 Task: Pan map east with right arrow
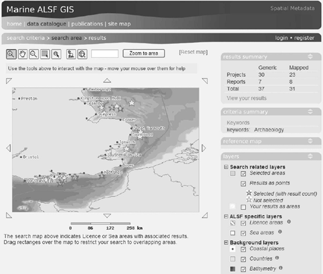pyautogui.click(x=204, y=148)
